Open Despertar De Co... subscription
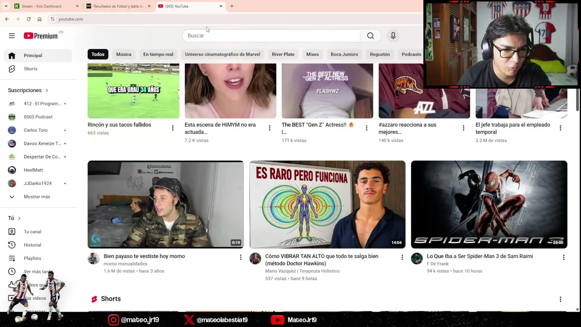 point(39,157)
